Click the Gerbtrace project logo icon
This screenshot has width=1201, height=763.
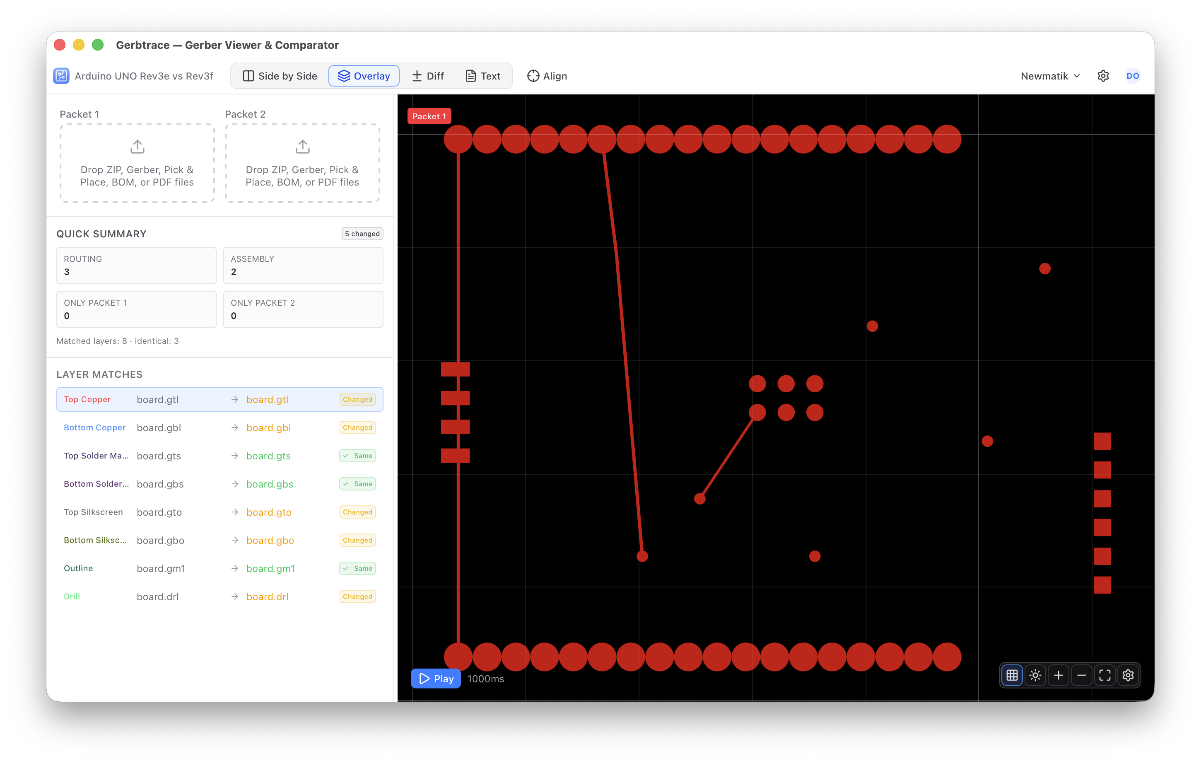pos(61,76)
